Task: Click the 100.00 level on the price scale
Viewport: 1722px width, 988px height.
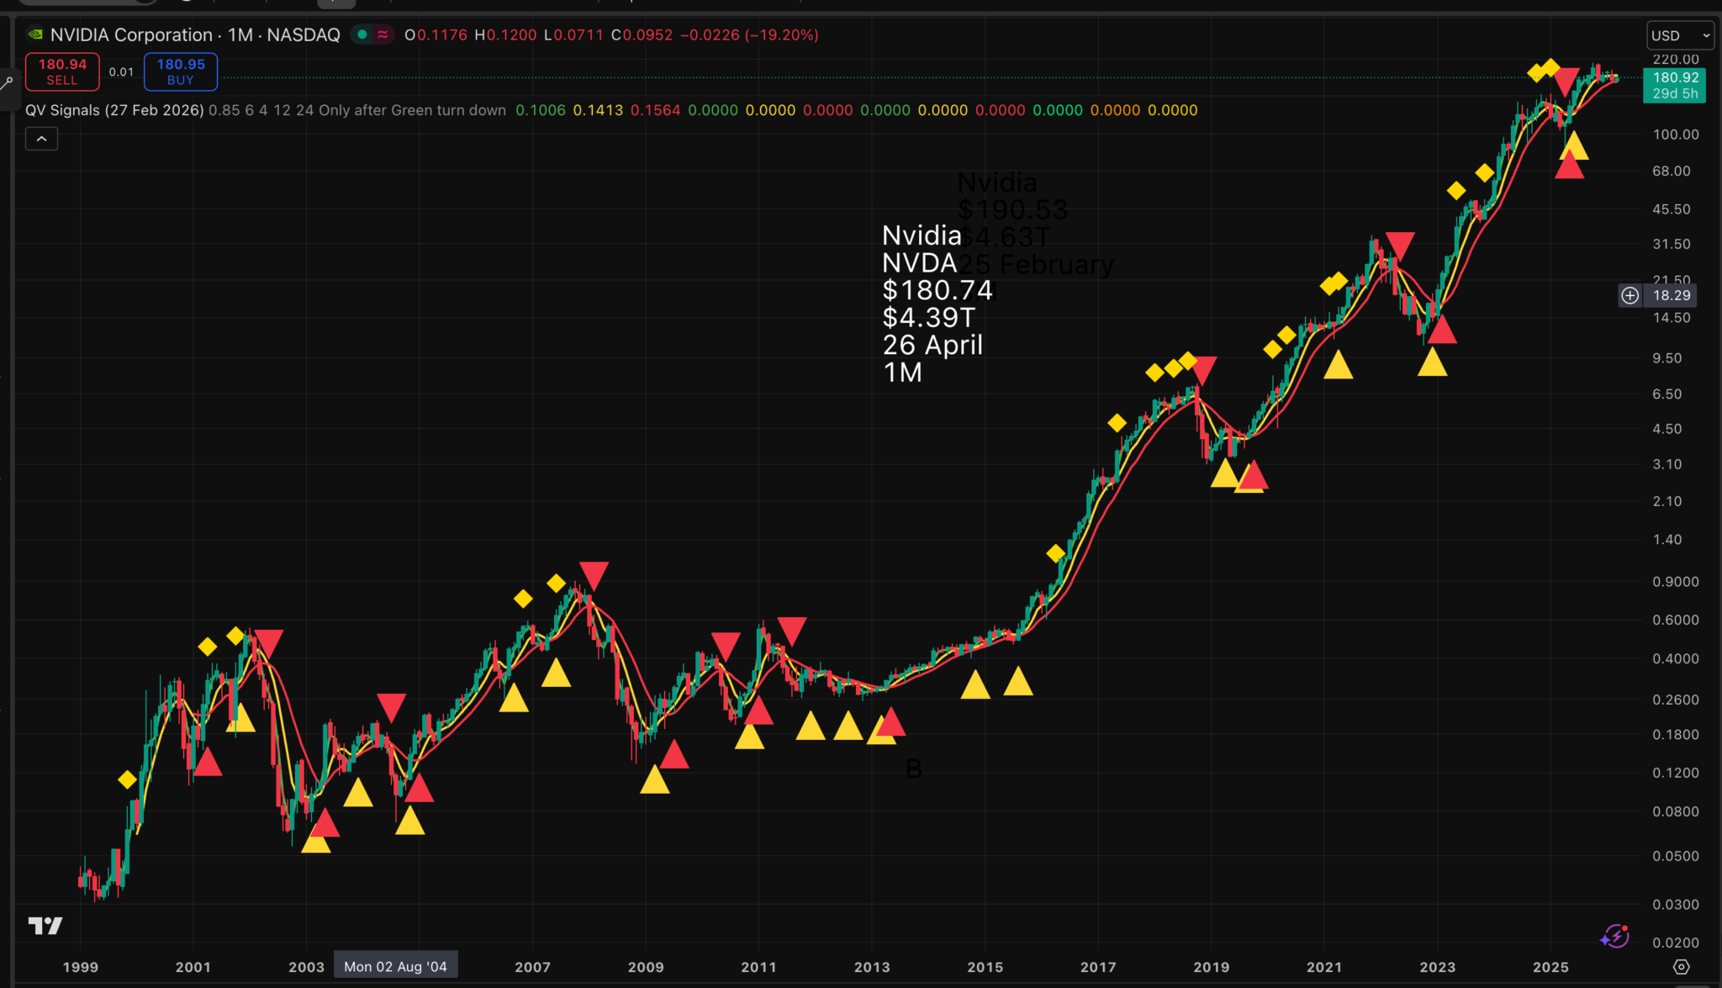Action: (x=1675, y=135)
